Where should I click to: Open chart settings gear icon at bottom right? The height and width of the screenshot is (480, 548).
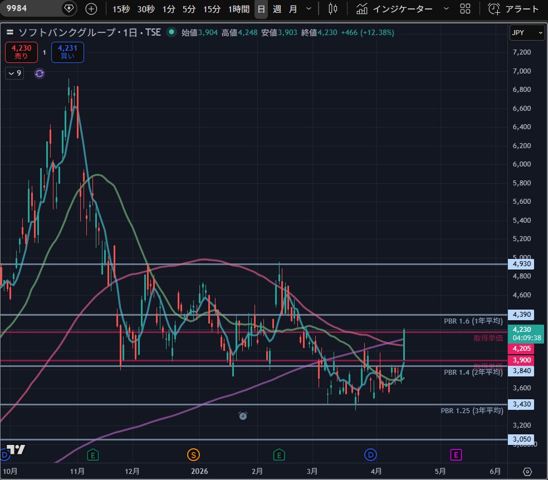pyautogui.click(x=527, y=472)
